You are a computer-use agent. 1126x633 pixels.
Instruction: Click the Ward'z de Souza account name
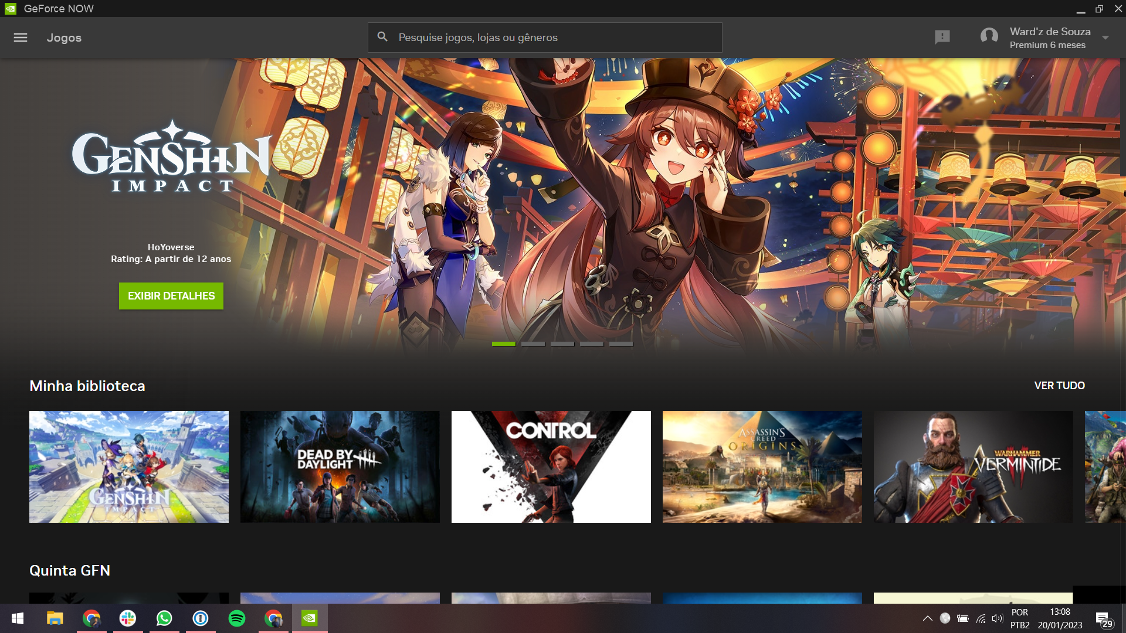1050,32
